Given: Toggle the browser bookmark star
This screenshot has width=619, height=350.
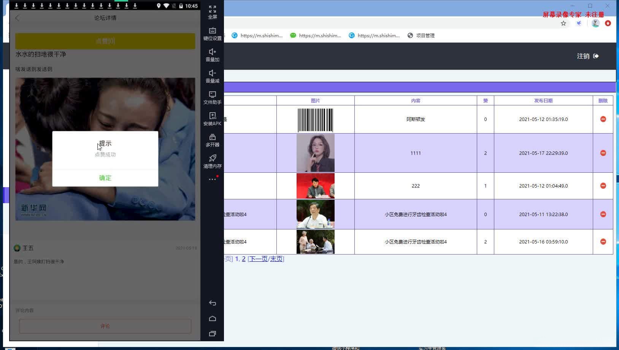Looking at the screenshot, I should click(x=564, y=23).
